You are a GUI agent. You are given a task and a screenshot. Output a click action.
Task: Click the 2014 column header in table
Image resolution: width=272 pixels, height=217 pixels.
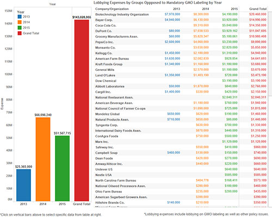(206, 9)
